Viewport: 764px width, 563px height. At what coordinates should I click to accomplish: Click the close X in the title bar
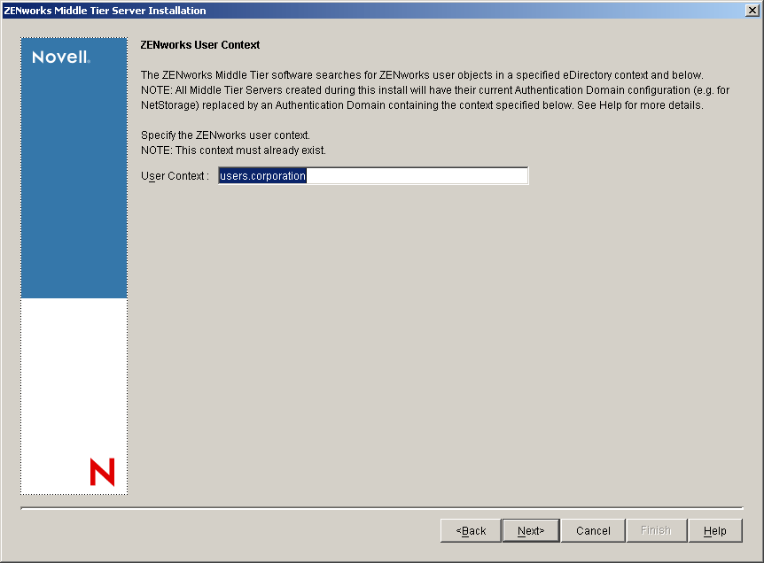tap(754, 10)
